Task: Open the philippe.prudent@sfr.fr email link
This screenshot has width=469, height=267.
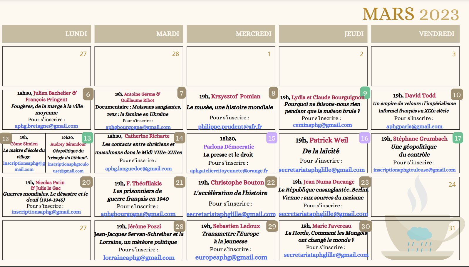Action: click(x=230, y=126)
